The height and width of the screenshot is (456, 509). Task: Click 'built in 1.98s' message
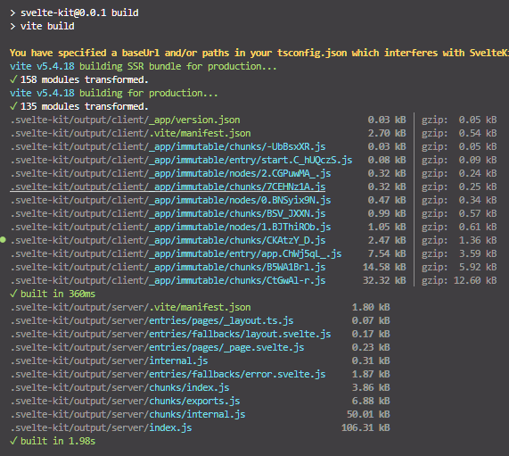[x=53, y=441]
